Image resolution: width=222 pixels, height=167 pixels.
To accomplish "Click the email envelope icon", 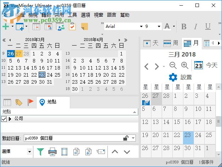I will 101,152.
